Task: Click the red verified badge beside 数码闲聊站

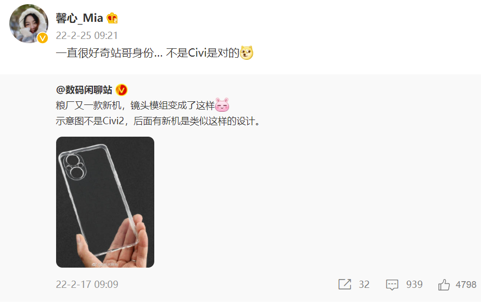Action: click(122, 90)
